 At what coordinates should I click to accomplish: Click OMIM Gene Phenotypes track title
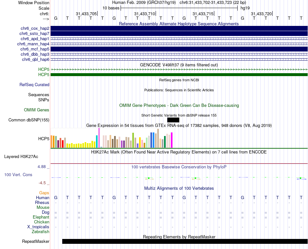tap(179, 105)
